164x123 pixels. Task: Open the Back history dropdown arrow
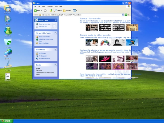point(42,11)
